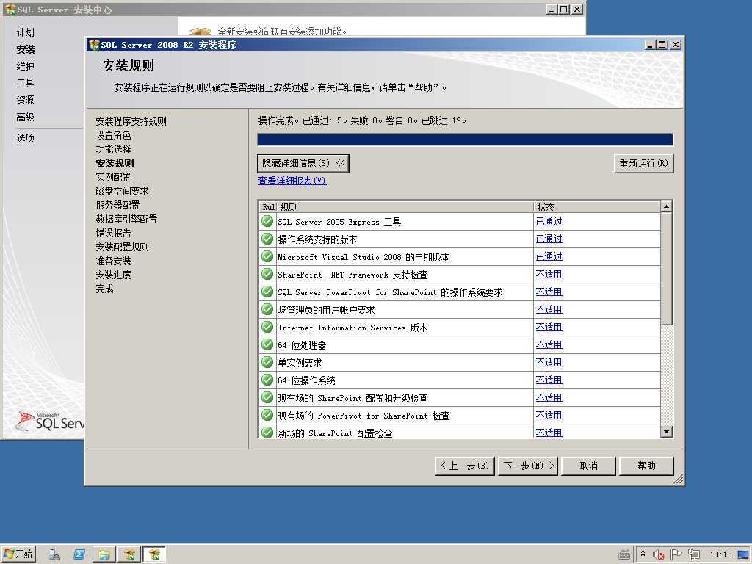
Task: Click green check icon for 单实例要求
Action: (x=267, y=362)
